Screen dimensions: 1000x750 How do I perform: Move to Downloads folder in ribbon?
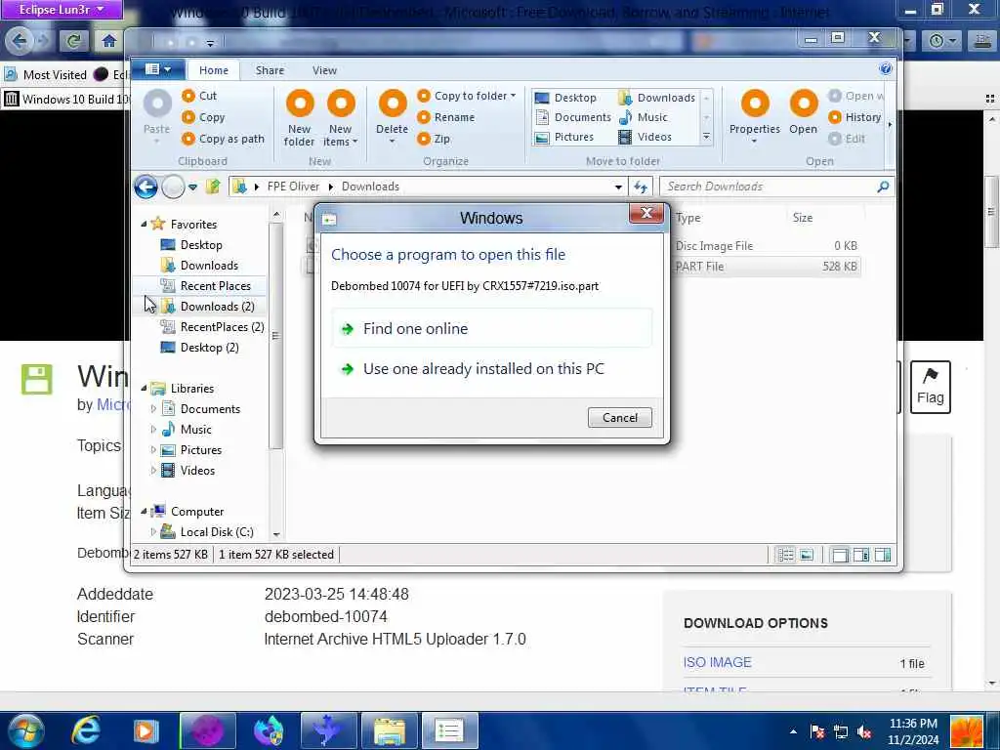coord(657,98)
